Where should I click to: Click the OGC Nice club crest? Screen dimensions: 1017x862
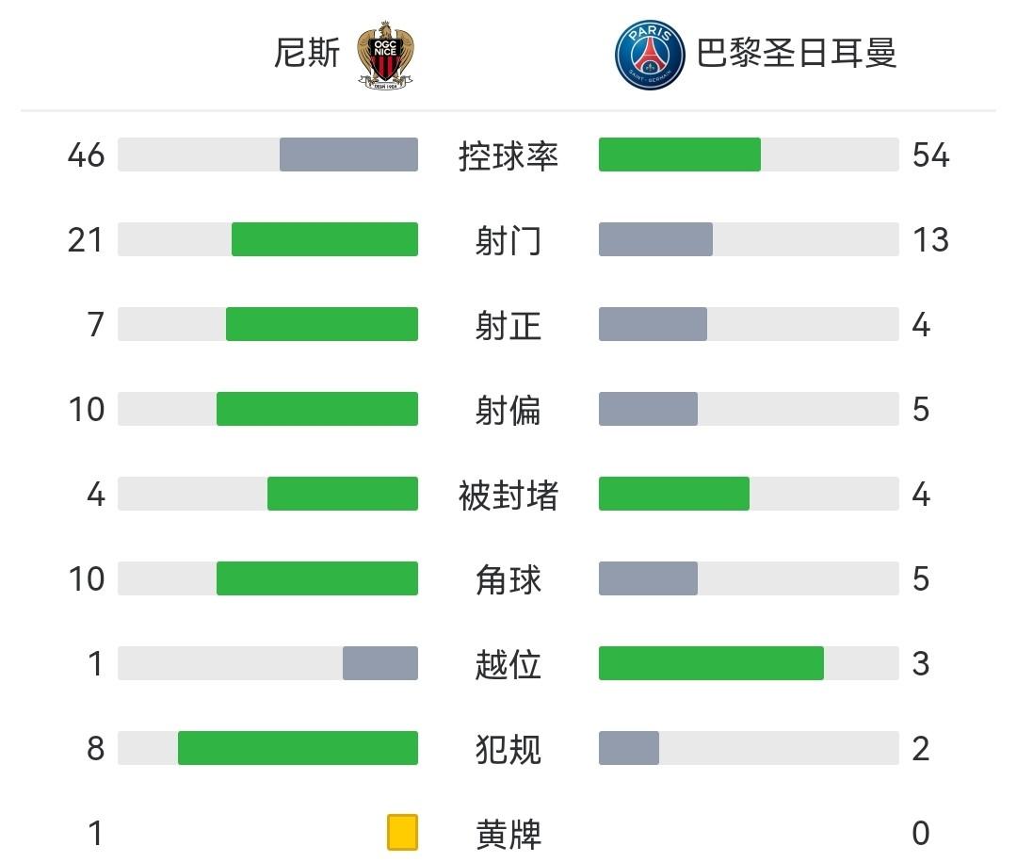click(387, 55)
